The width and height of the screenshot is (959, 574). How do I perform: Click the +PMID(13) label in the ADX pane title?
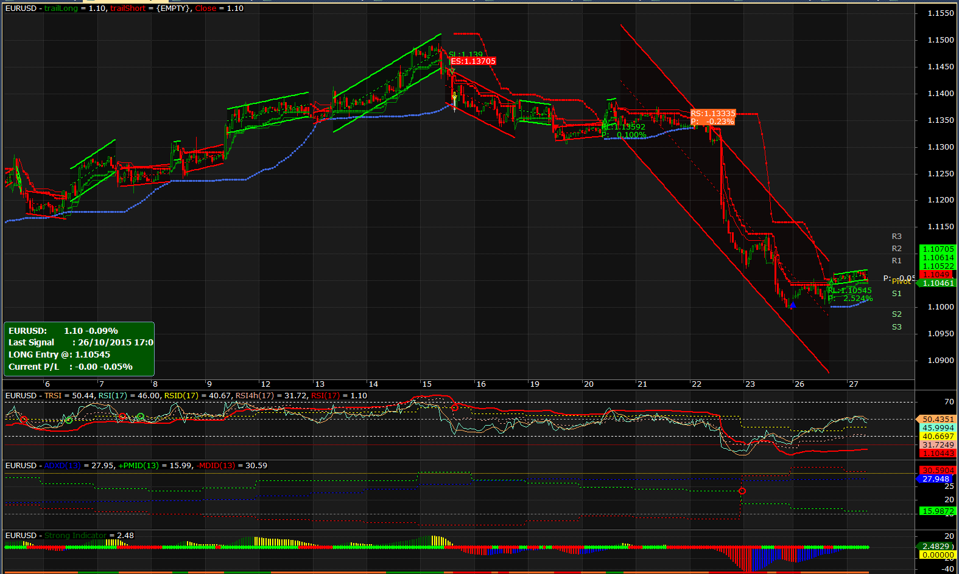coord(138,466)
